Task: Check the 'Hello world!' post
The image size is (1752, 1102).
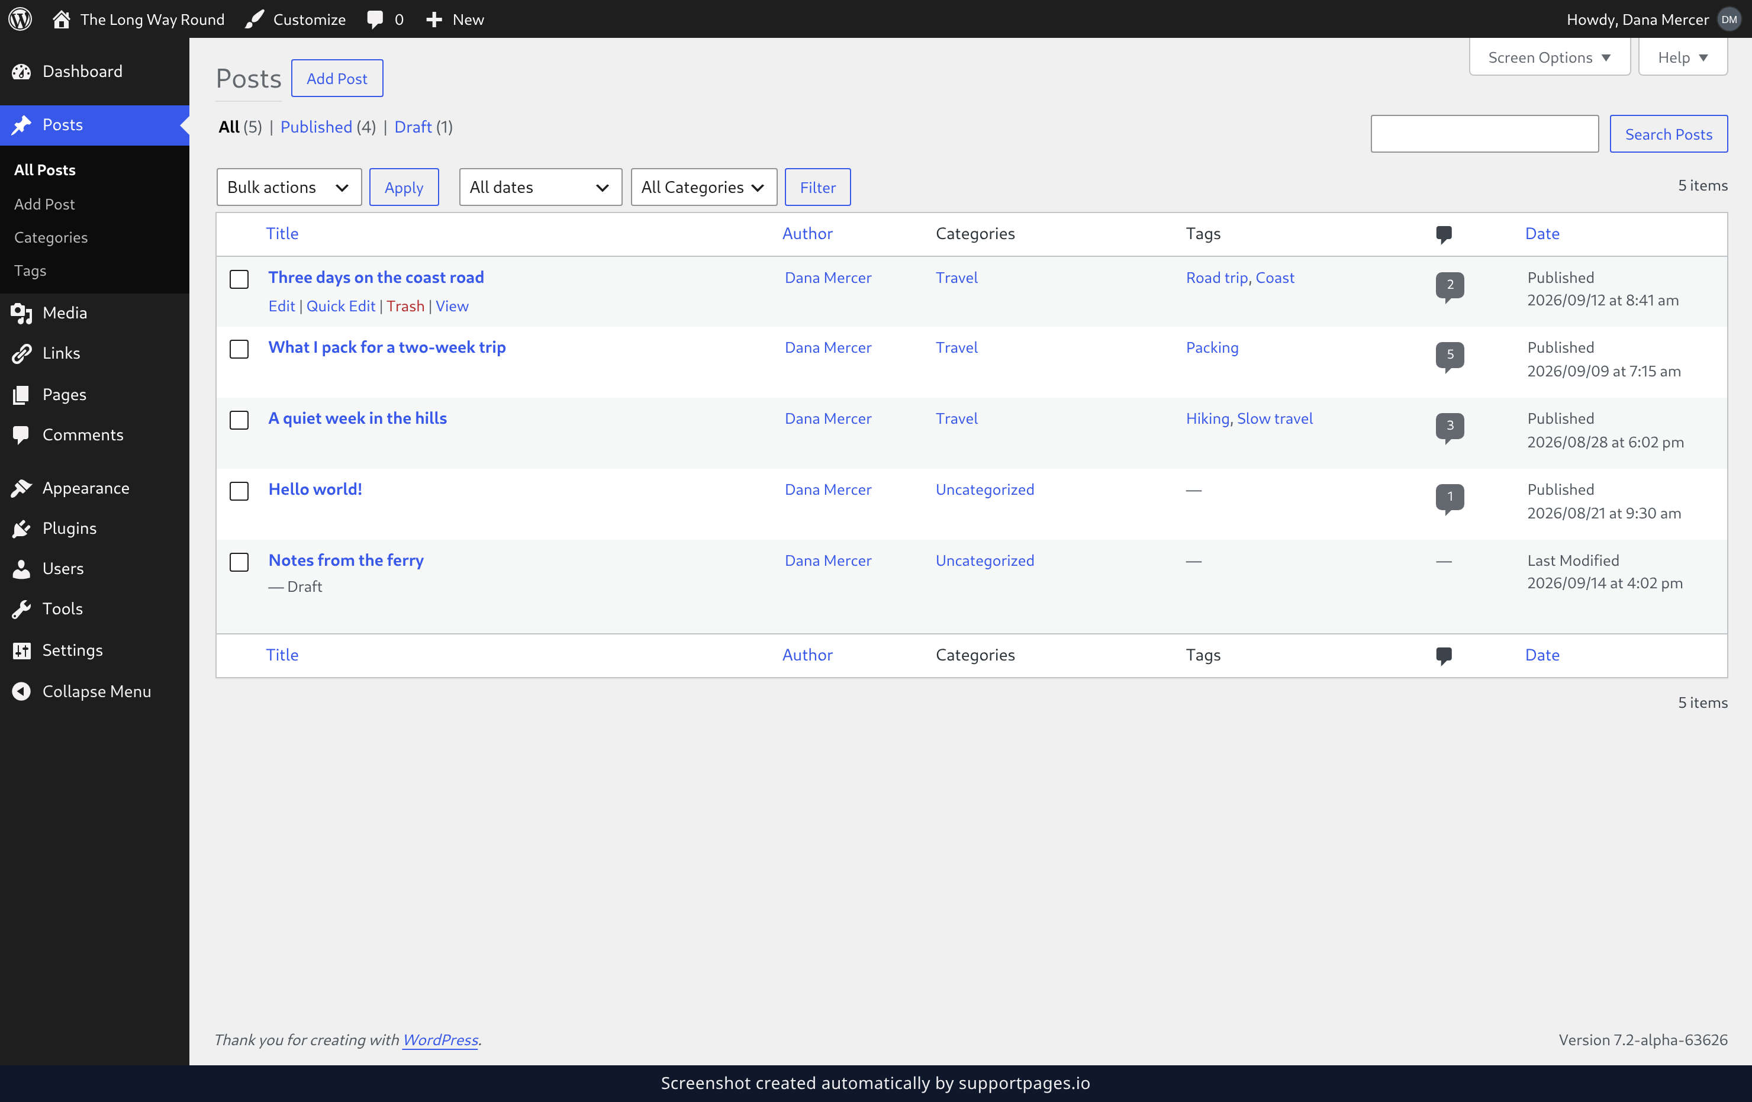Action: (x=239, y=491)
